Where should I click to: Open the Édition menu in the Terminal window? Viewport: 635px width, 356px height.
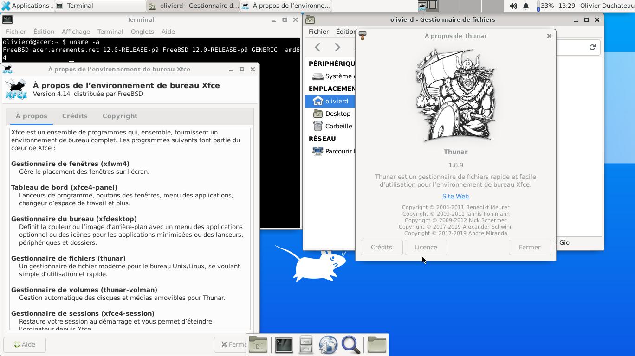44,32
